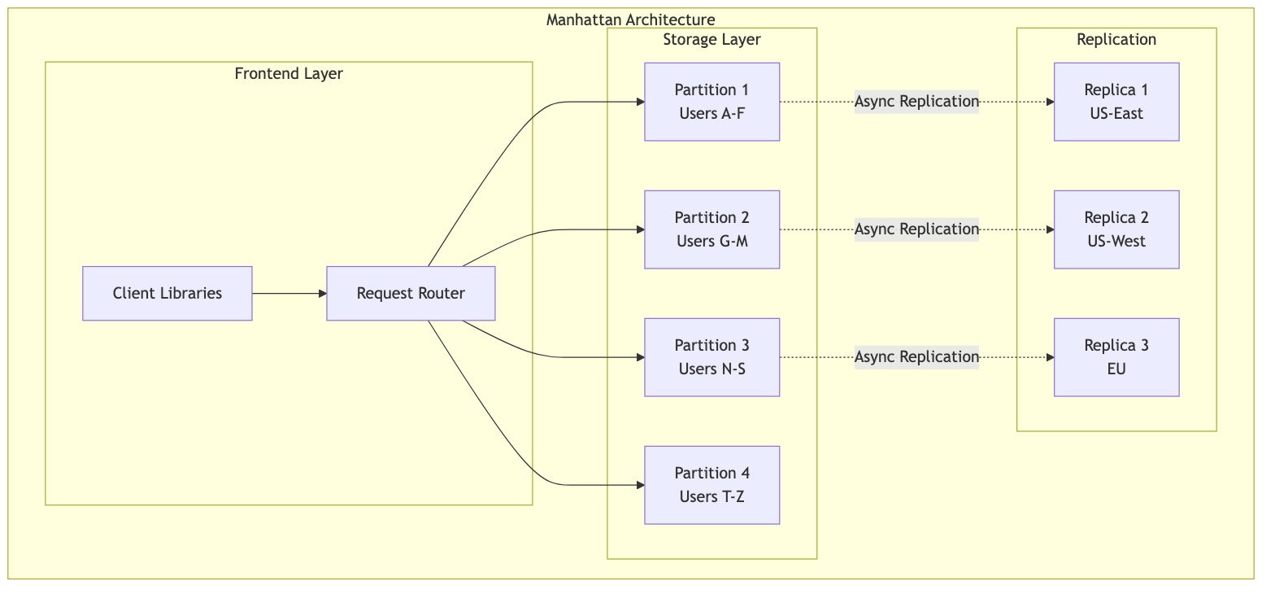Click the Replica 2 US-West node
Image resolution: width=1275 pixels, height=594 pixels.
[1116, 229]
